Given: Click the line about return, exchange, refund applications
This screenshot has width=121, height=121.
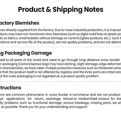Looking at the screenshot, I should [x=60, y=99].
